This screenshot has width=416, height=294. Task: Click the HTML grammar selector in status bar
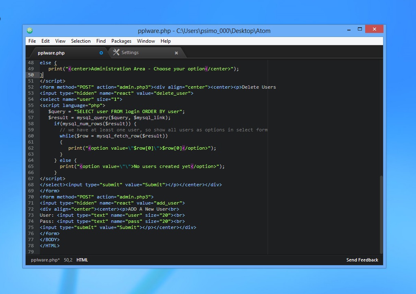point(82,260)
